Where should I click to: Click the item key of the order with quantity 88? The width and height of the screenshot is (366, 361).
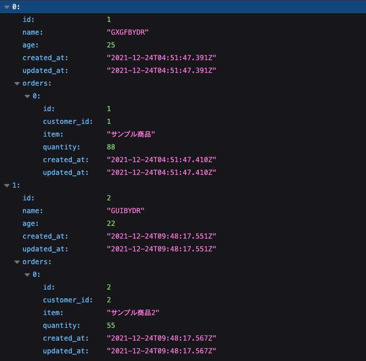tap(53, 134)
